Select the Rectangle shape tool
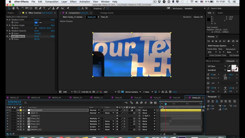This screenshot has height=138, width=245. (36, 8)
